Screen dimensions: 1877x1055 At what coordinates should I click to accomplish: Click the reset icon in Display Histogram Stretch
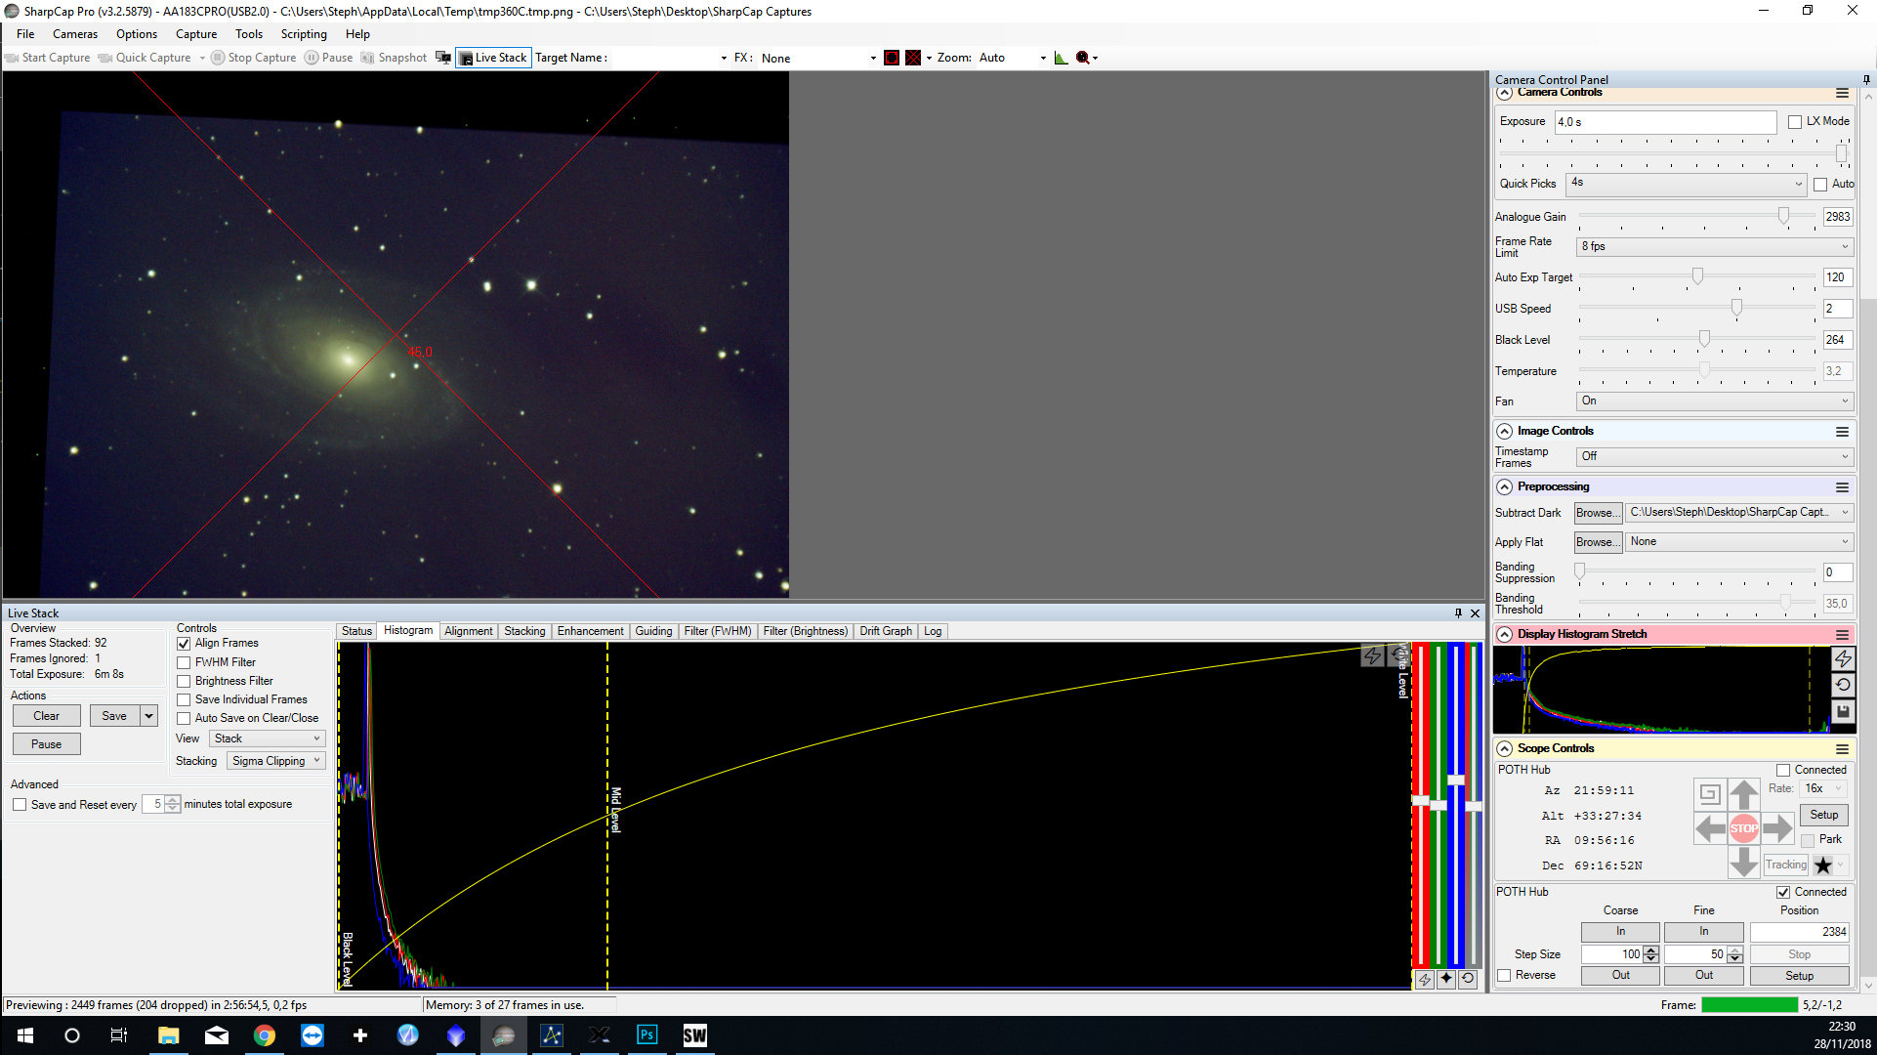1843,686
